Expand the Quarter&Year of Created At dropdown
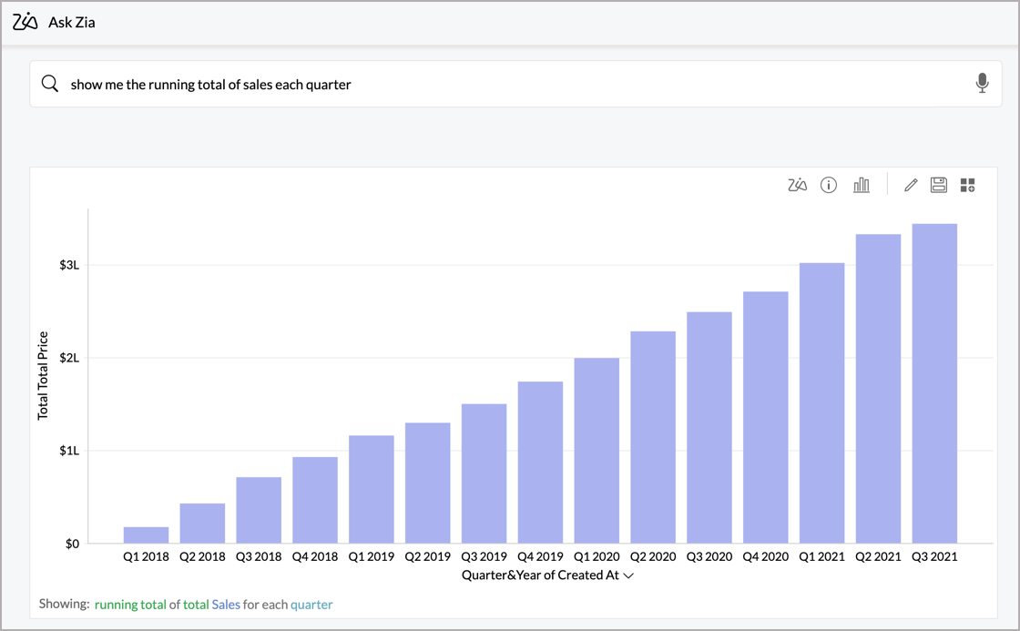Screen dimensions: 1020x631 tap(627, 575)
